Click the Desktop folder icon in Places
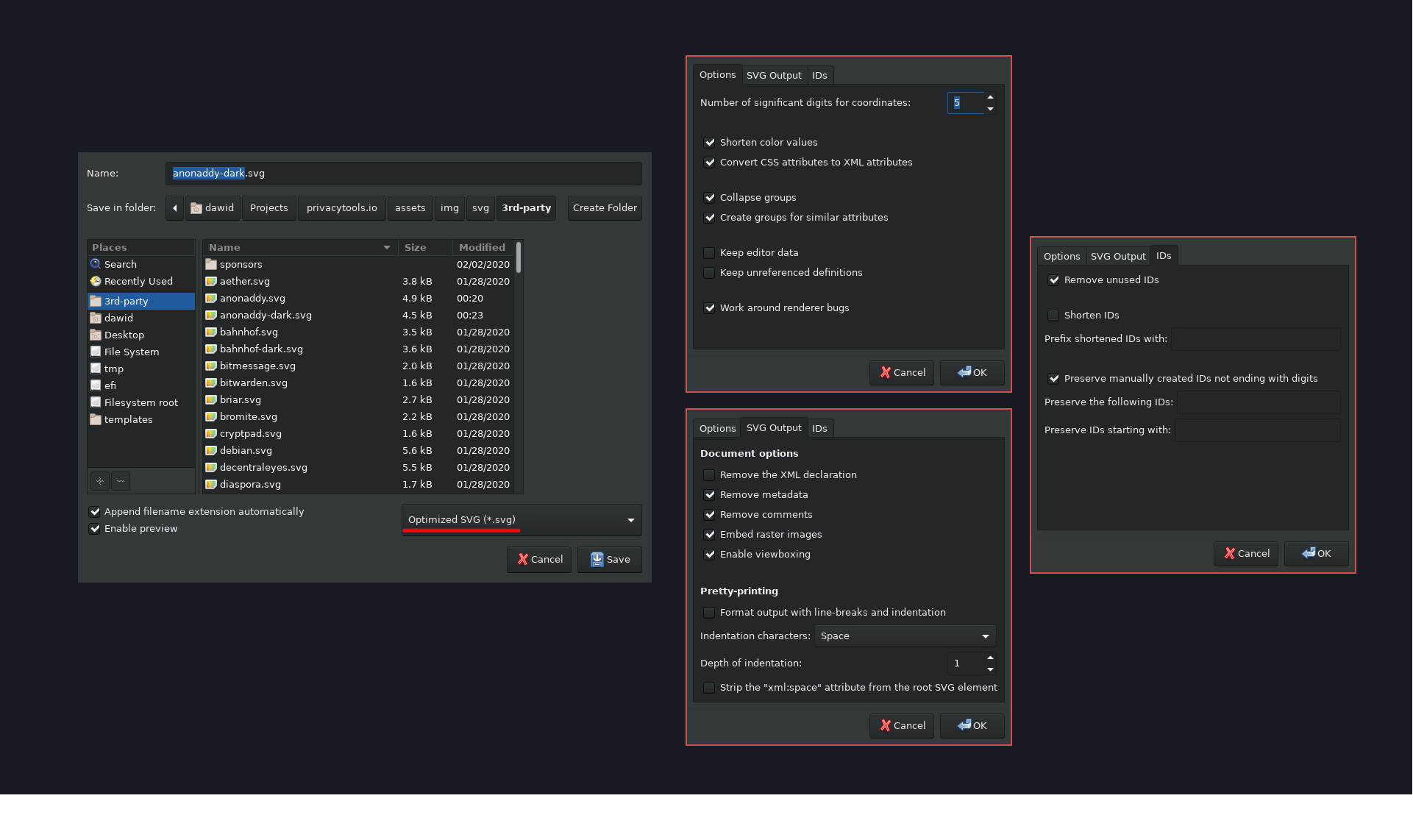 (96, 335)
